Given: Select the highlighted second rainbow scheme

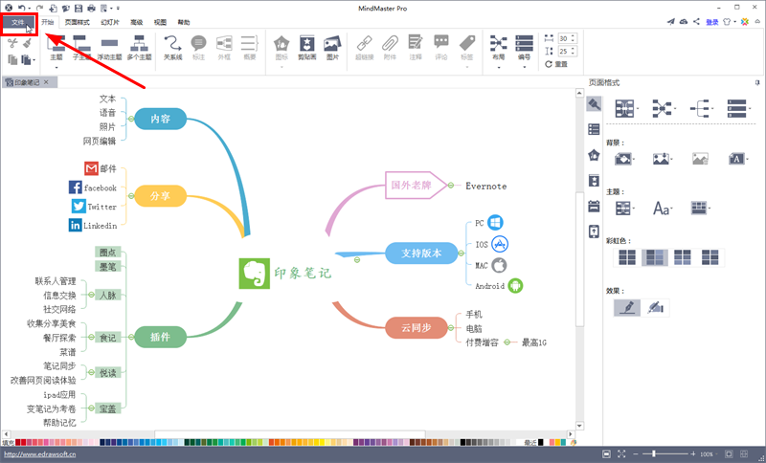Looking at the screenshot, I should point(655,257).
